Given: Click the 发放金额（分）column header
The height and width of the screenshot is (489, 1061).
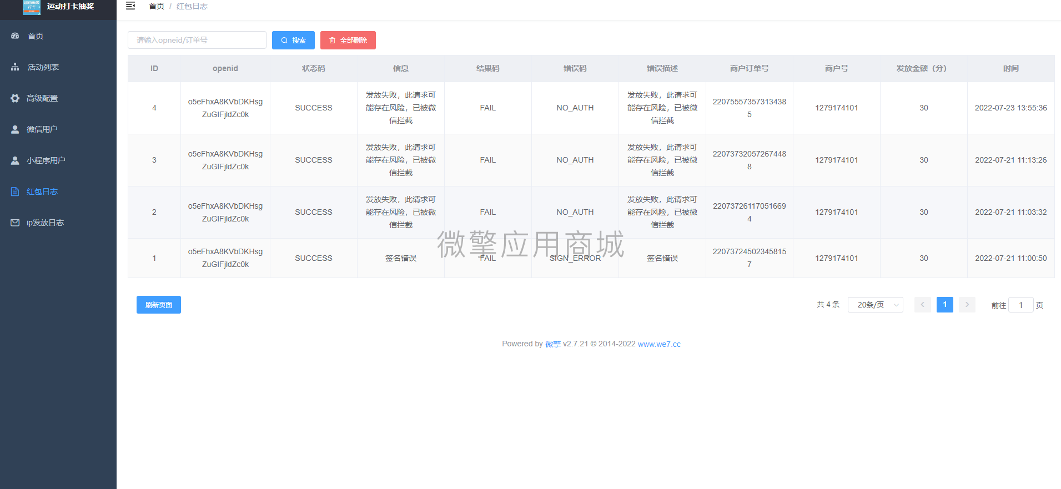Looking at the screenshot, I should pos(924,68).
